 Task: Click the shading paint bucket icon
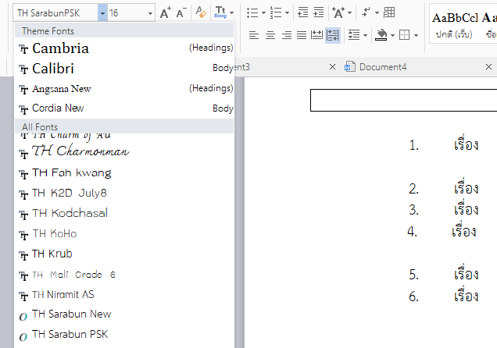click(381, 35)
